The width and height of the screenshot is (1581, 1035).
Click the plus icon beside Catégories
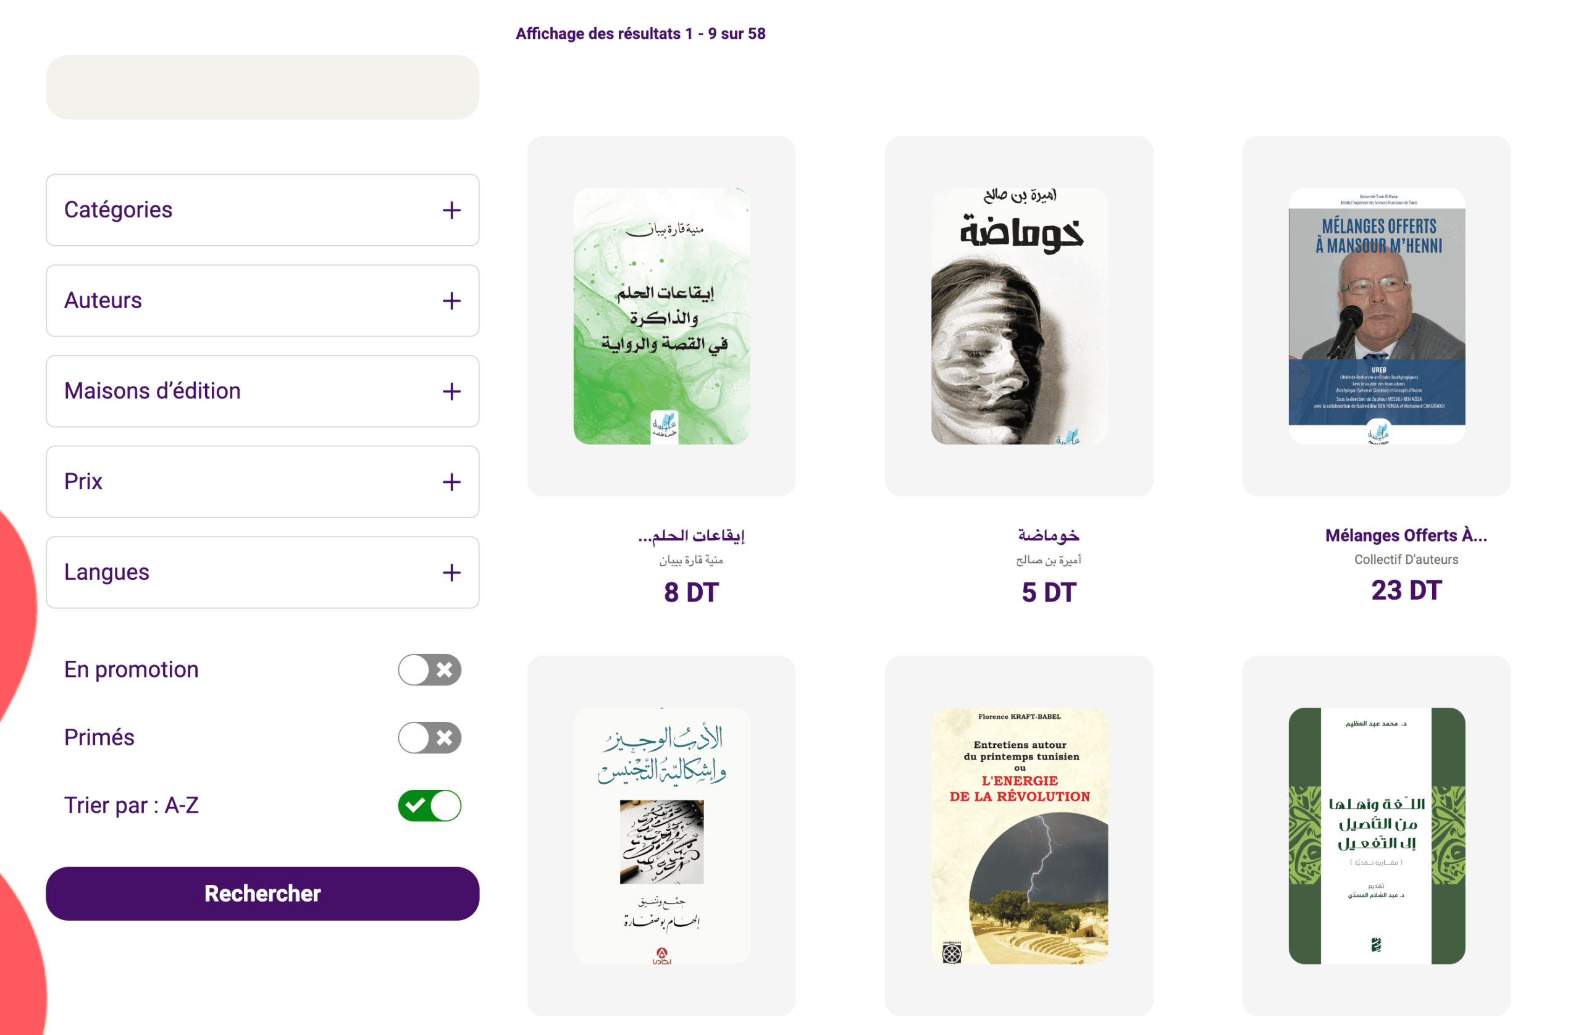click(x=451, y=211)
